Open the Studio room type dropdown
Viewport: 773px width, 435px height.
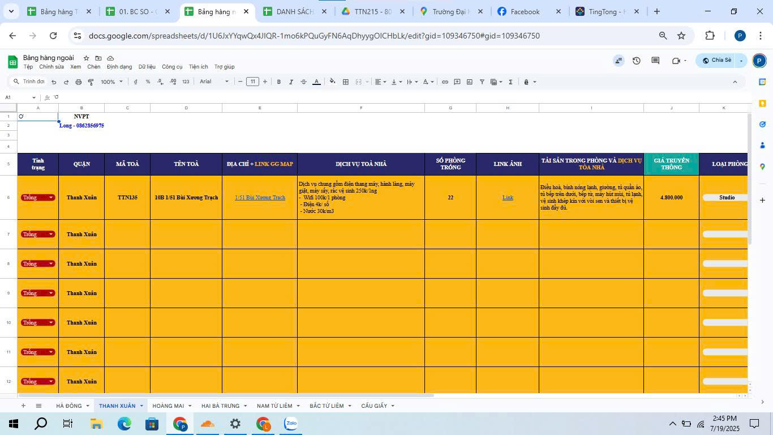click(727, 198)
